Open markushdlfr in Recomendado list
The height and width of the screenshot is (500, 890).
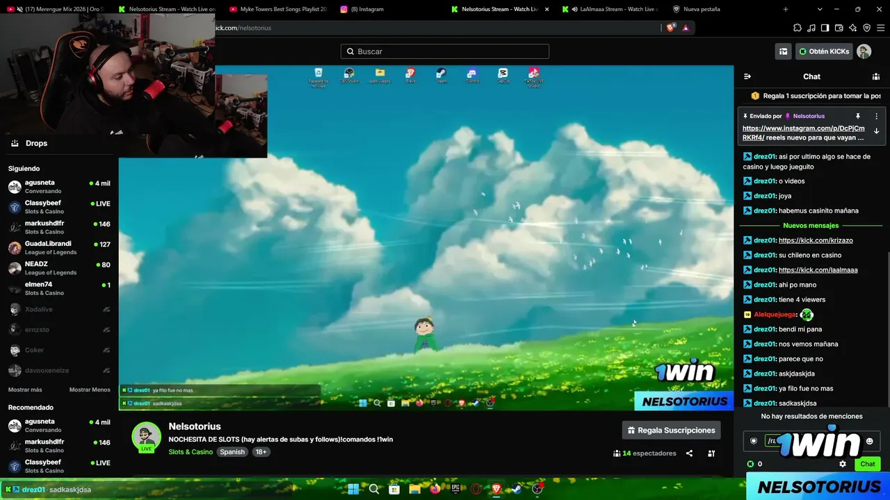pyautogui.click(x=59, y=446)
